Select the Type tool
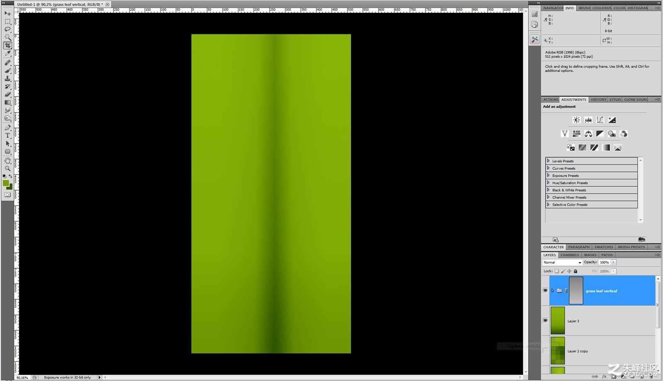 (7, 135)
